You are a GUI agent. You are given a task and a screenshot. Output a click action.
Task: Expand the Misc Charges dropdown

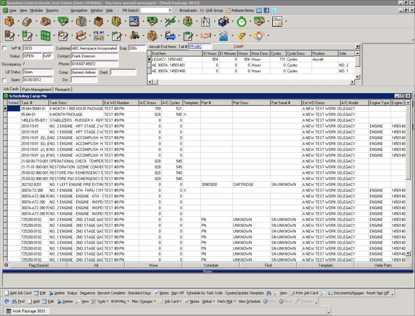pyautogui.click(x=143, y=301)
